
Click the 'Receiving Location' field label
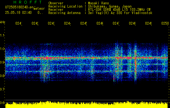(65, 6)
